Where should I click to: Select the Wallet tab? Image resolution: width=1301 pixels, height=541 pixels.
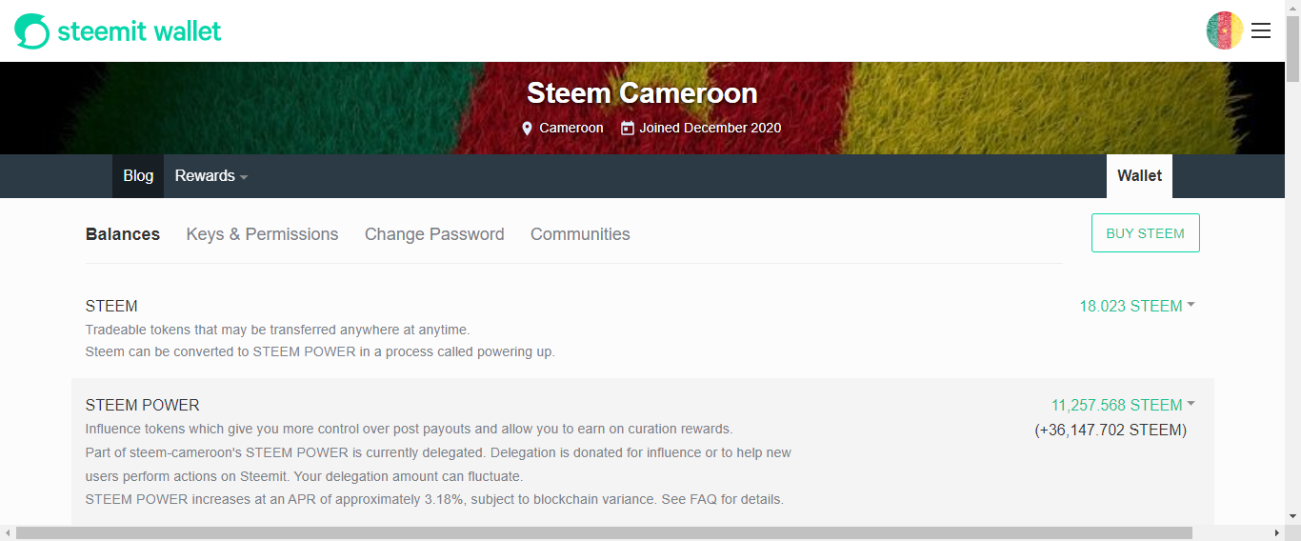click(x=1139, y=176)
